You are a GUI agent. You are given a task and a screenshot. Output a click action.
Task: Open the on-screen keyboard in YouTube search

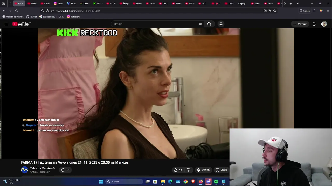point(200,24)
